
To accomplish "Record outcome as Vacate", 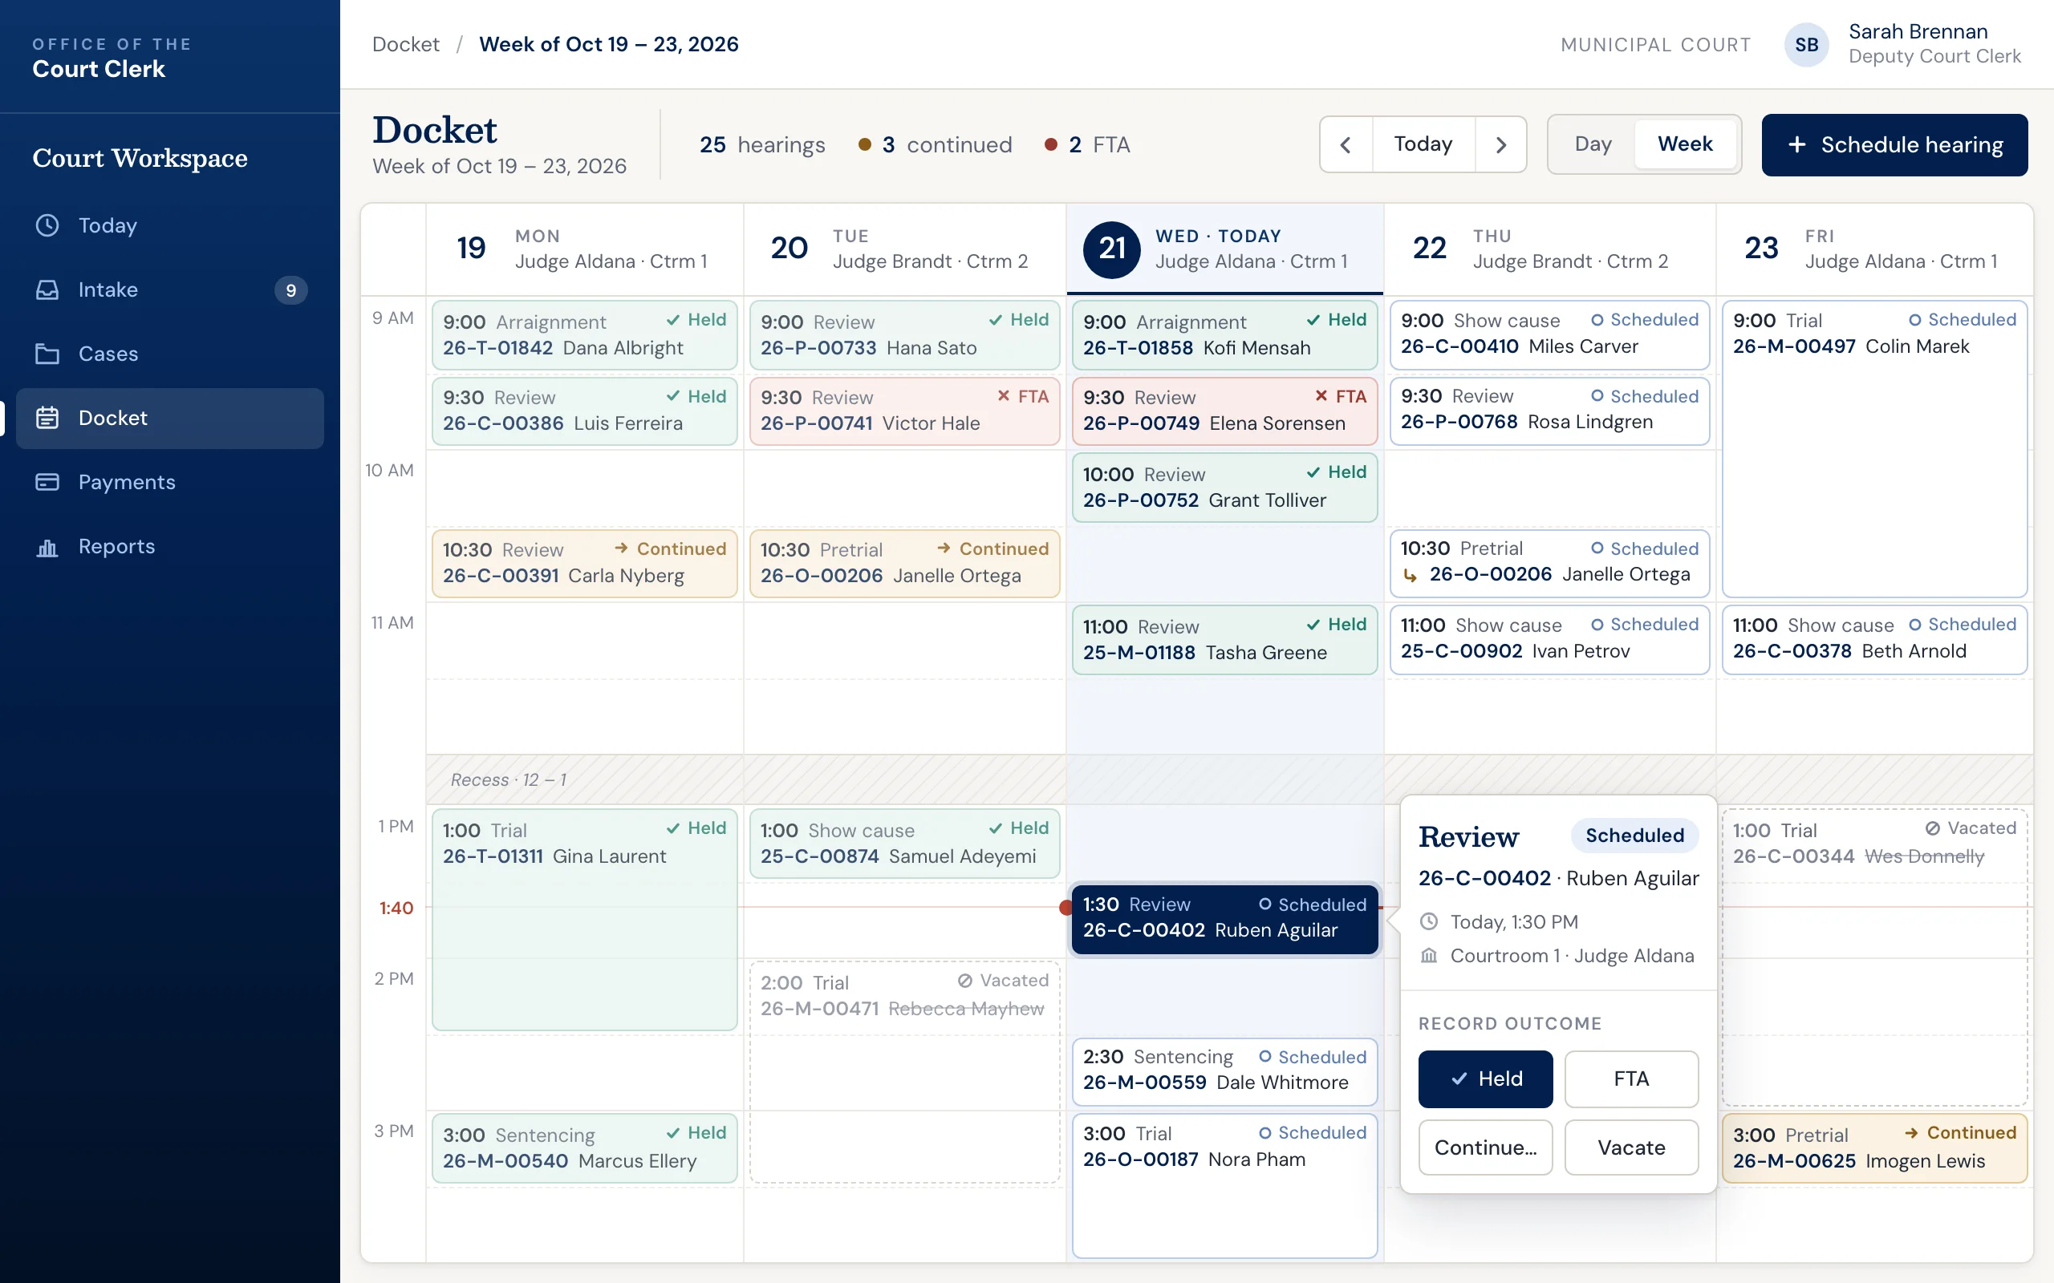I will (x=1631, y=1147).
